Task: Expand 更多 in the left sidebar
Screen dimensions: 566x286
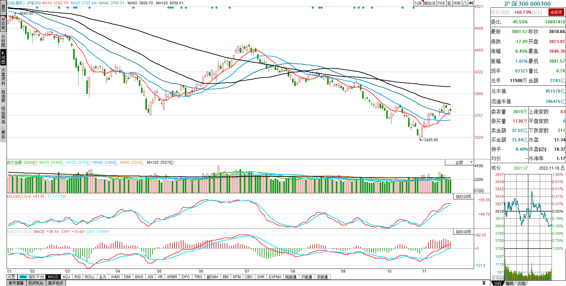Action: [3, 134]
